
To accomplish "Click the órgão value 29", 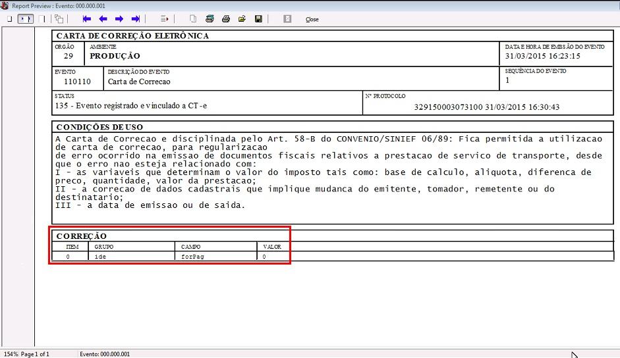I will click(69, 56).
